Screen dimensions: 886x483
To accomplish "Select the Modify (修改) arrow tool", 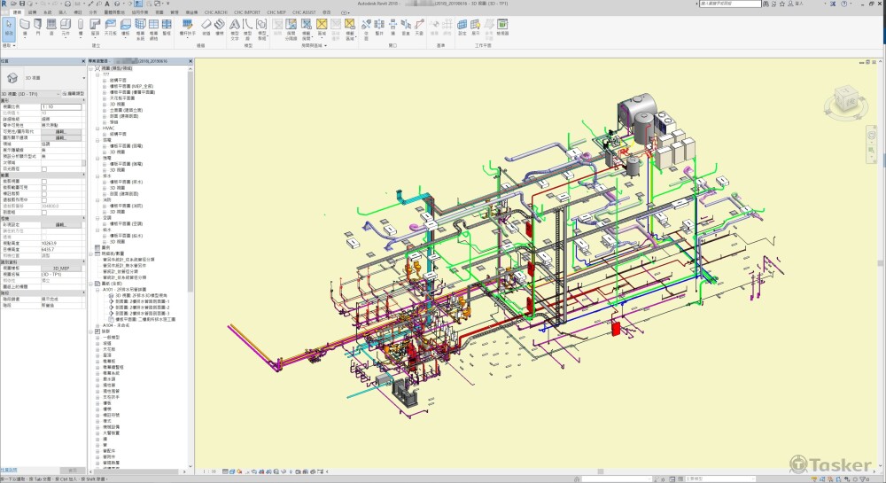I will point(9,27).
